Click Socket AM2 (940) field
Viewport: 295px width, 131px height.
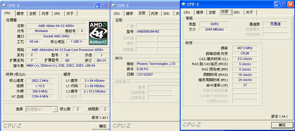pos(56,36)
